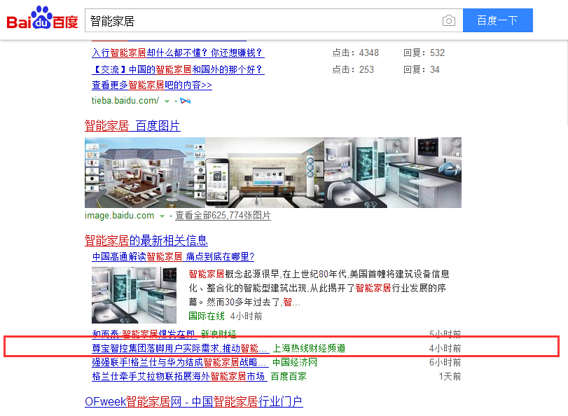Click into the 智能家居 search input field
Image resolution: width=568 pixels, height=416 pixels.
point(263,20)
